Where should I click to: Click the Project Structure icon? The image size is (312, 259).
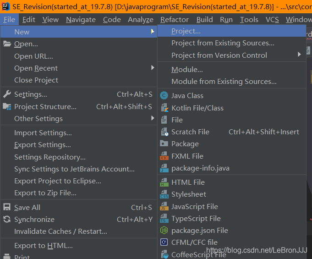coord(7,107)
